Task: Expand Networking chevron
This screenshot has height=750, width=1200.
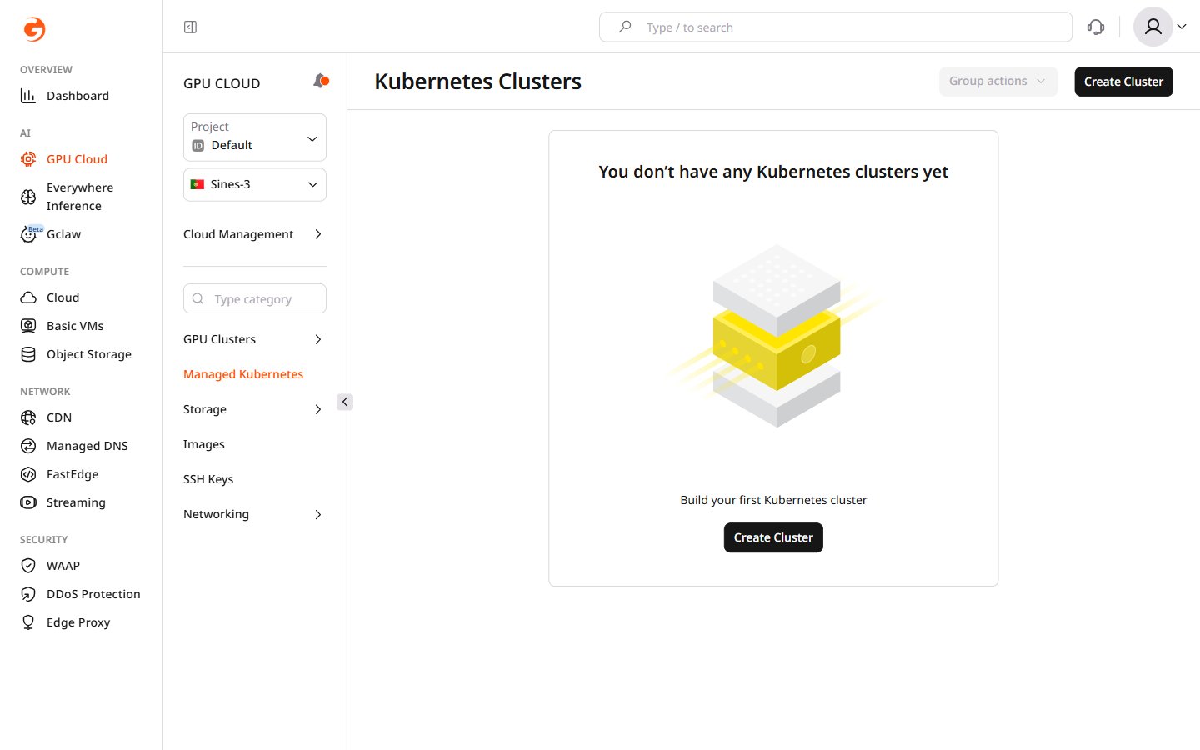Action: pyautogui.click(x=318, y=514)
